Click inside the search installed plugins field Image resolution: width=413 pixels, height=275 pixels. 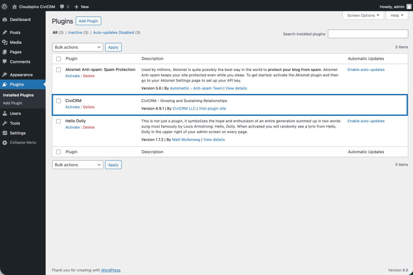pyautogui.click(x=367, y=34)
